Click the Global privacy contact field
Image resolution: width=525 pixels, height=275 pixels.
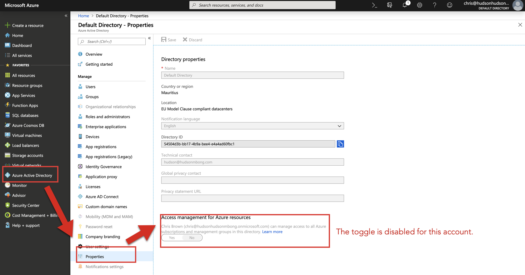[x=252, y=180]
